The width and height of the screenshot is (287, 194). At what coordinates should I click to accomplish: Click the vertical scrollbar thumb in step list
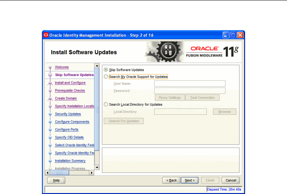tap(97, 109)
